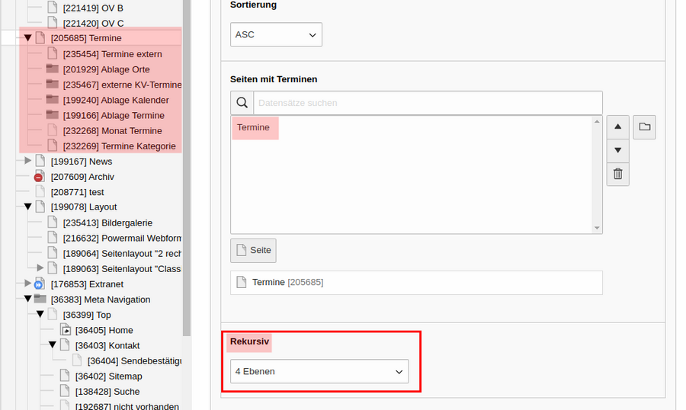Click the records list scrollbar down arrow

(597, 228)
